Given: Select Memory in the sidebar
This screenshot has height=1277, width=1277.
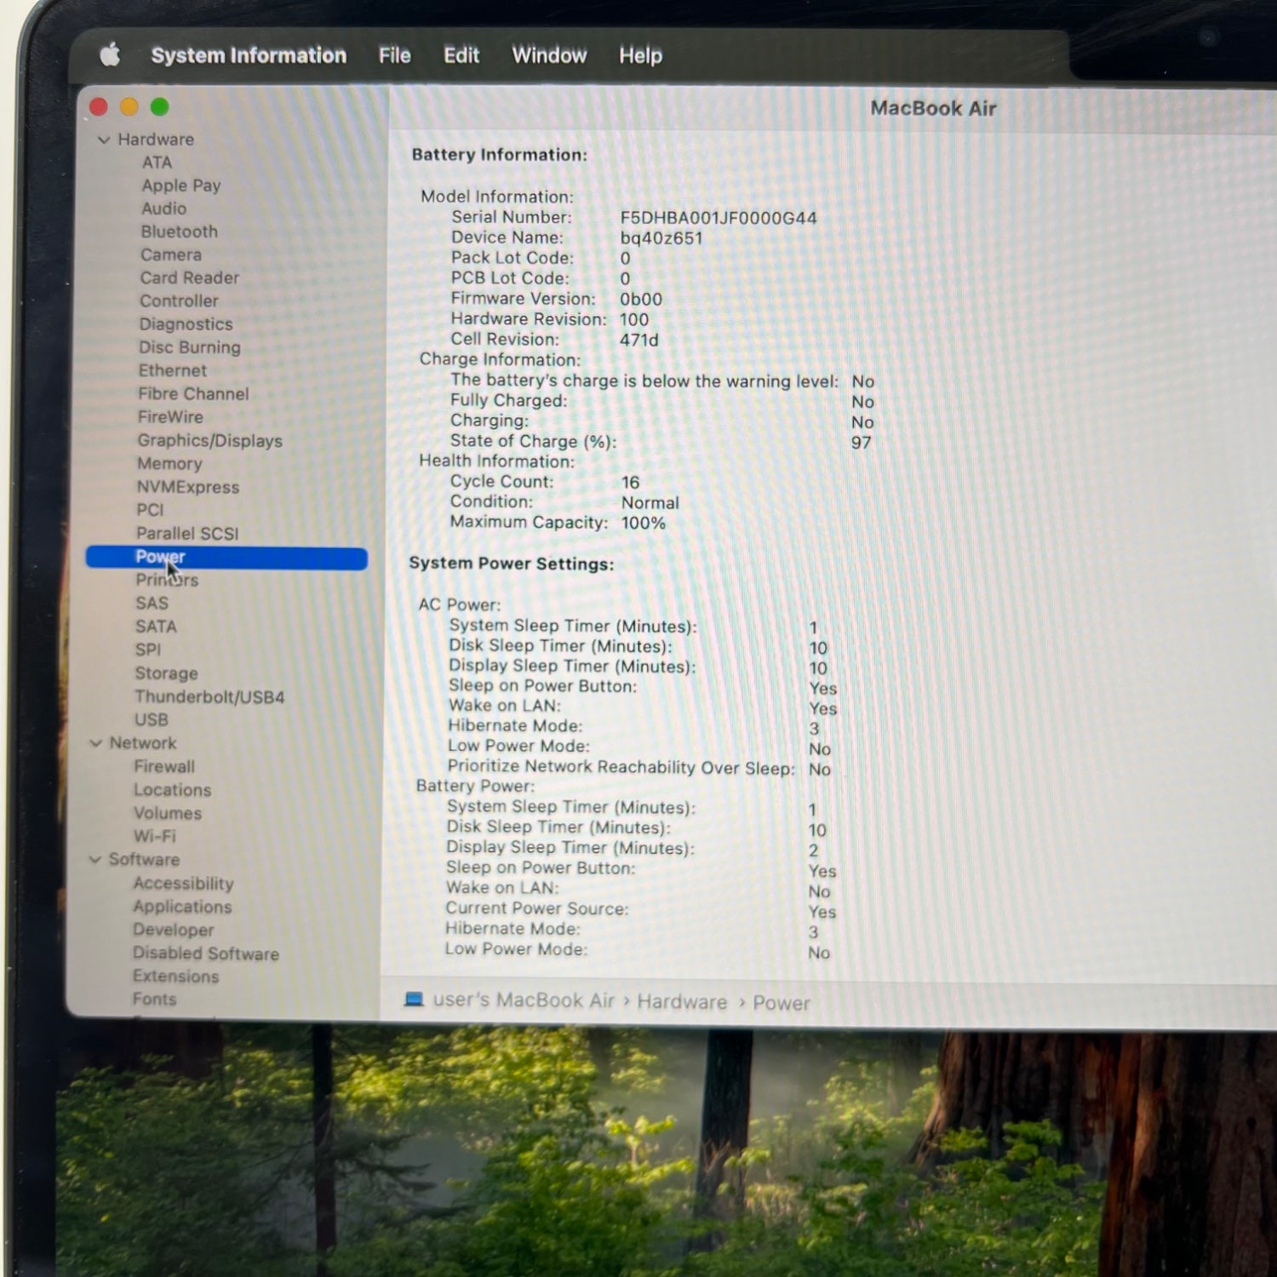Looking at the screenshot, I should tap(169, 464).
